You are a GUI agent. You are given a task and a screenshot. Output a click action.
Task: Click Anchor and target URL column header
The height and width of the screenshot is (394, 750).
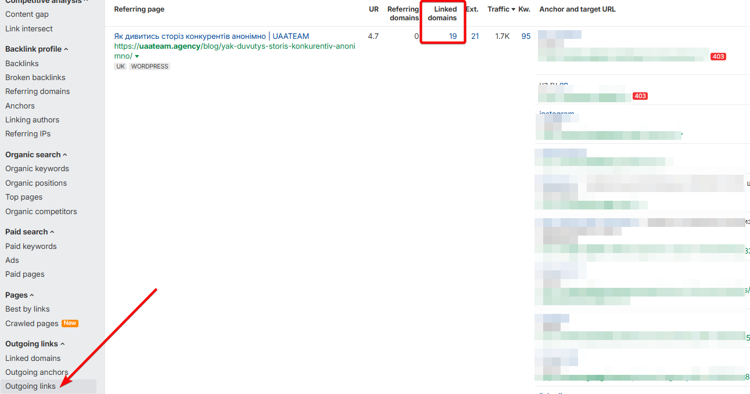(577, 9)
